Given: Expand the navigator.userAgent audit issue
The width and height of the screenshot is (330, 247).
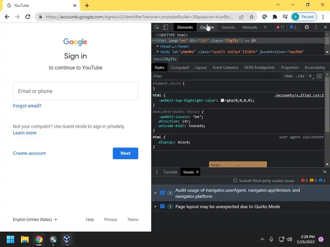Looking at the screenshot, I should click(155, 193).
